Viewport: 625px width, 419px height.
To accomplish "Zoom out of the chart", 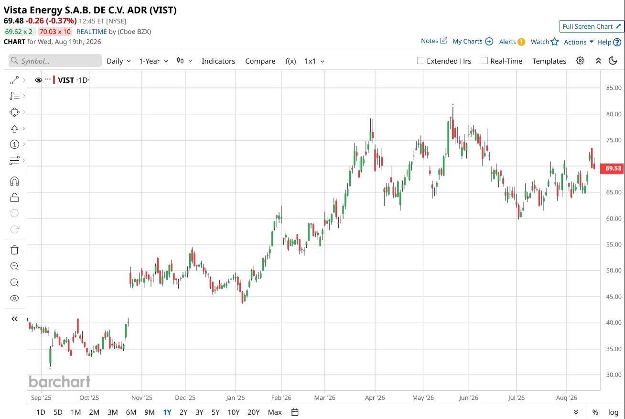I will click(x=14, y=282).
